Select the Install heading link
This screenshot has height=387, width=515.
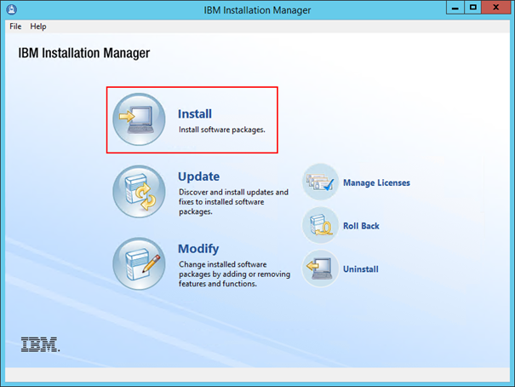195,113
